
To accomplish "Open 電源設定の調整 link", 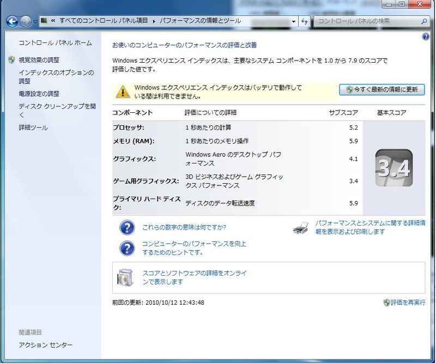I will pos(39,94).
